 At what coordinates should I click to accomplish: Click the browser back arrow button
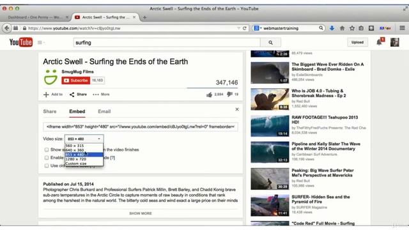[x=7, y=28]
